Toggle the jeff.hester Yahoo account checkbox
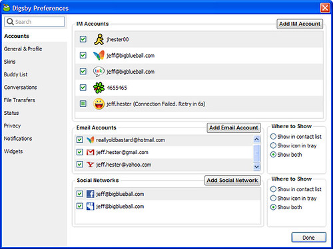This screenshot has width=333, height=249. (83, 104)
